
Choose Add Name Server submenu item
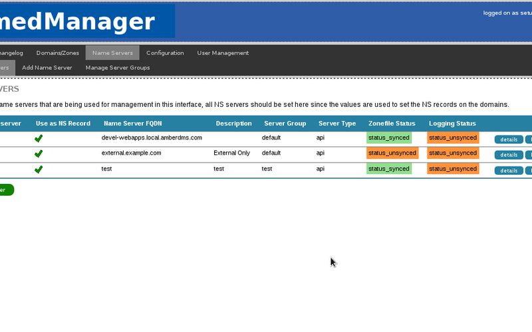click(47, 68)
